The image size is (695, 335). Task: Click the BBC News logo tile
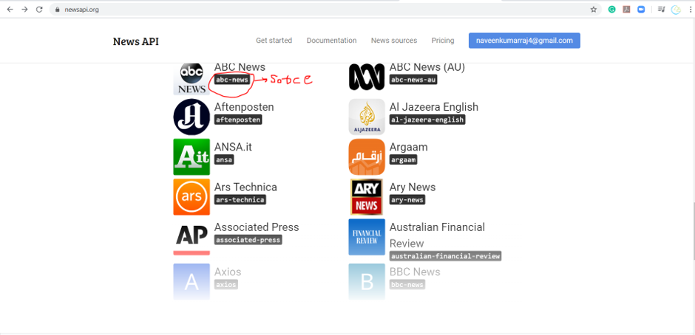click(x=367, y=282)
